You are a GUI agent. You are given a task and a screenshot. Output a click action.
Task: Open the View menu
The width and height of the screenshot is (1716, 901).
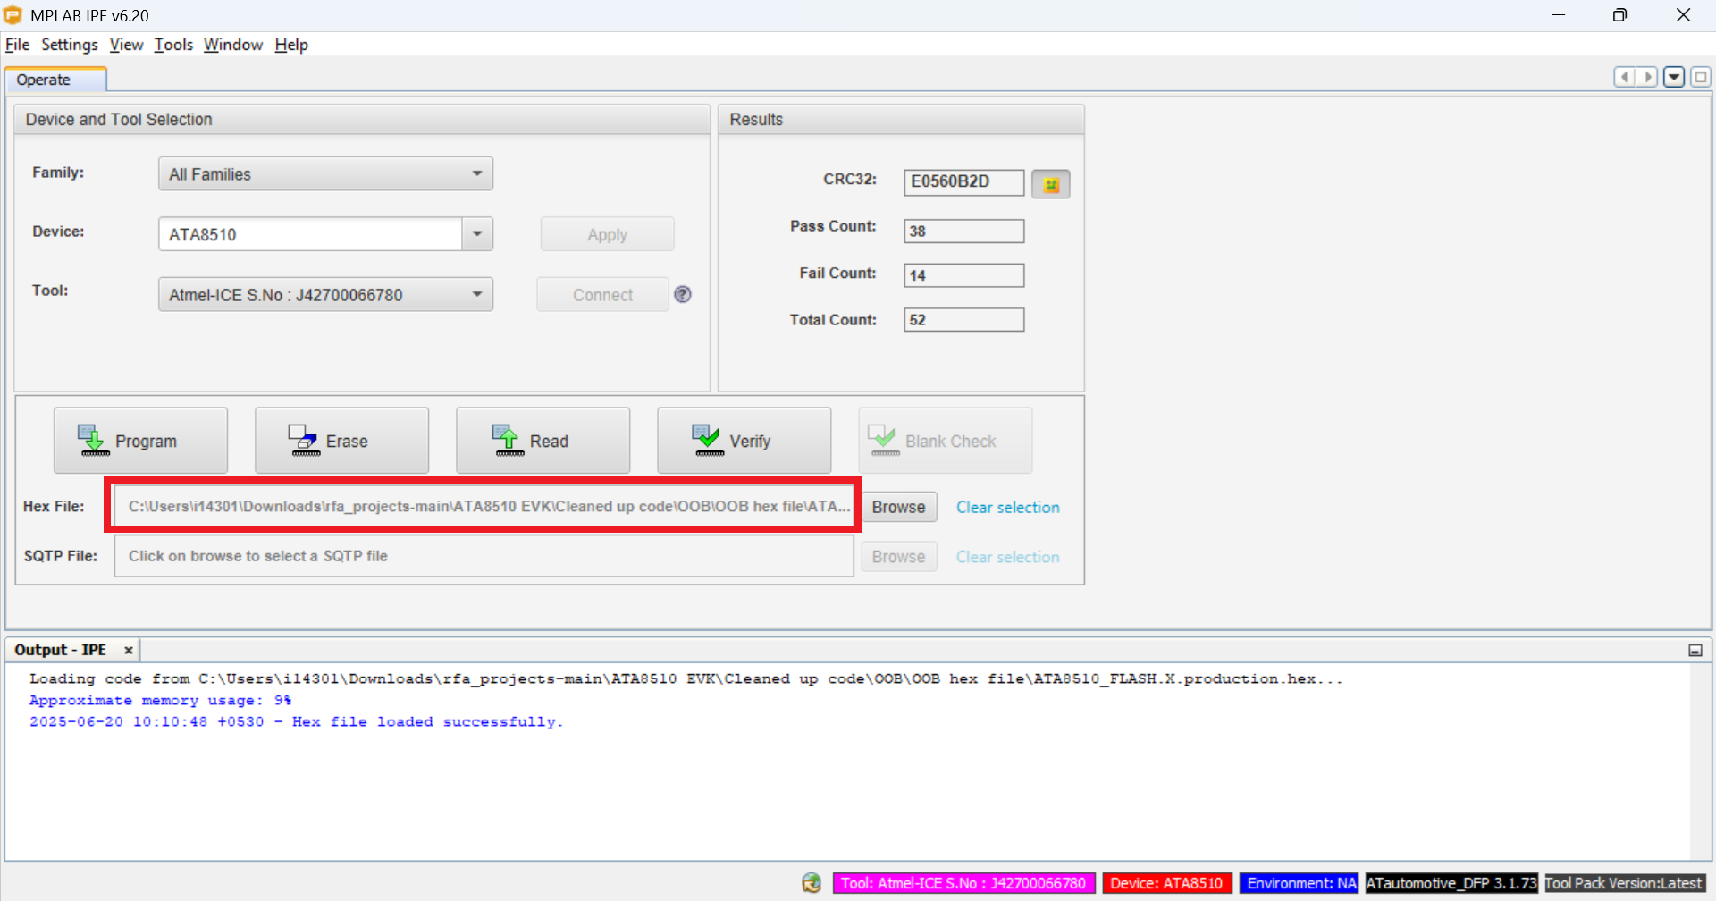click(126, 45)
